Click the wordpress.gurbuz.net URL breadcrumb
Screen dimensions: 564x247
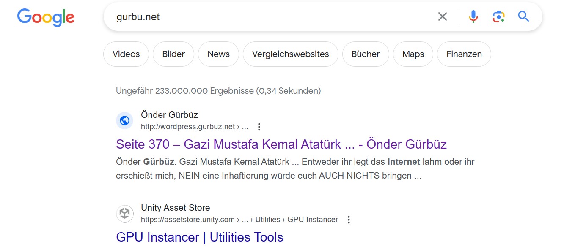(195, 127)
